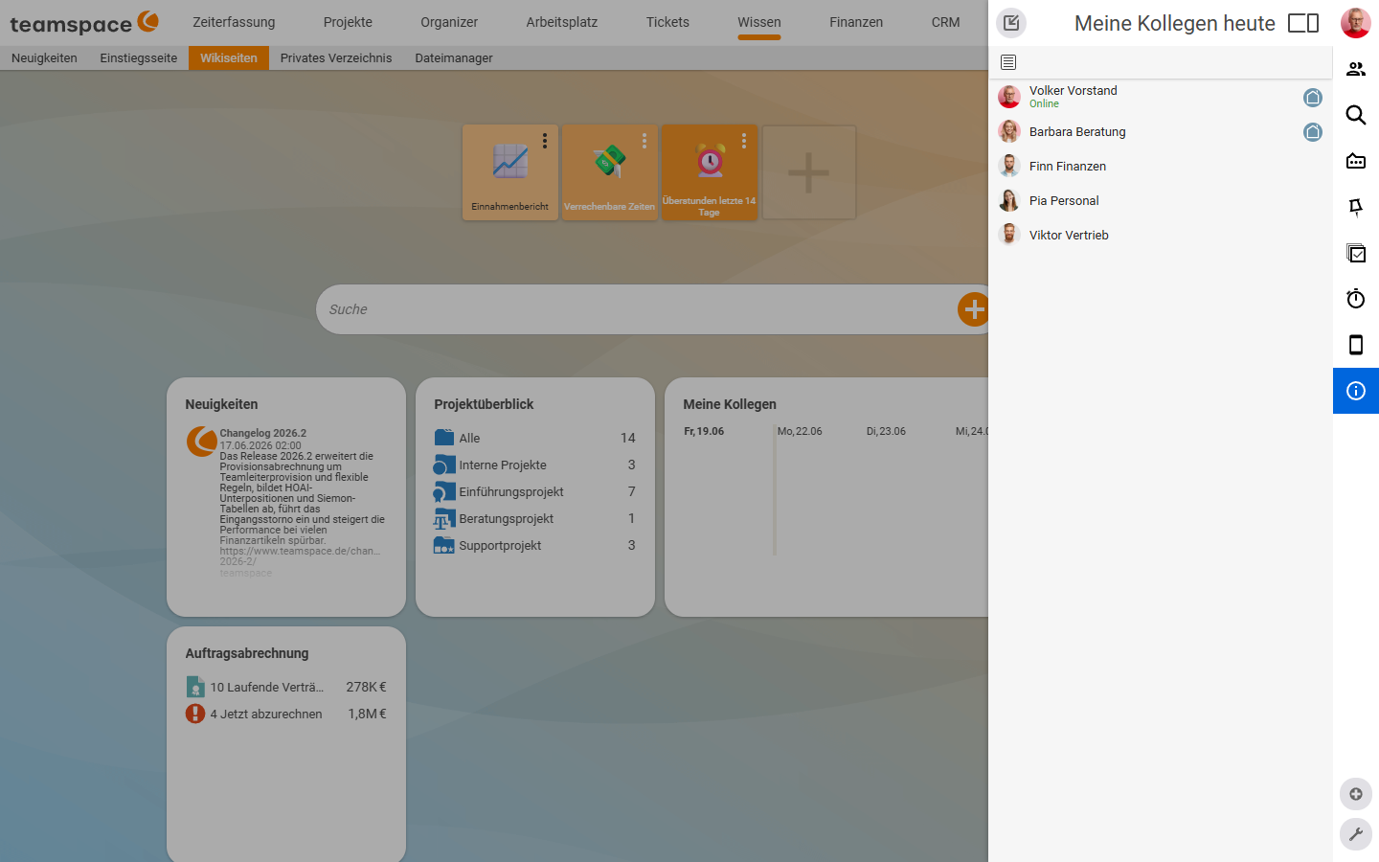This screenshot has height=862, width=1379.
Task: Click the list view icon in colleagues panel
Action: (x=1008, y=62)
